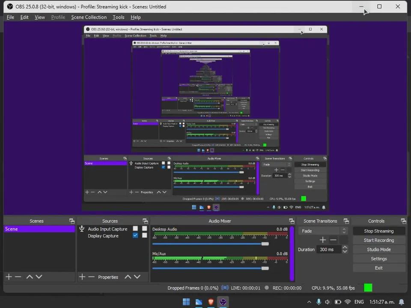Screen dimensions: 411x308
Task: Add a new source with plus icon
Action: coord(82,277)
